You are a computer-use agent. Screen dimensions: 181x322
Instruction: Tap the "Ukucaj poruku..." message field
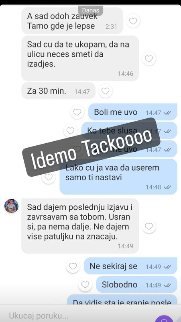(78, 316)
